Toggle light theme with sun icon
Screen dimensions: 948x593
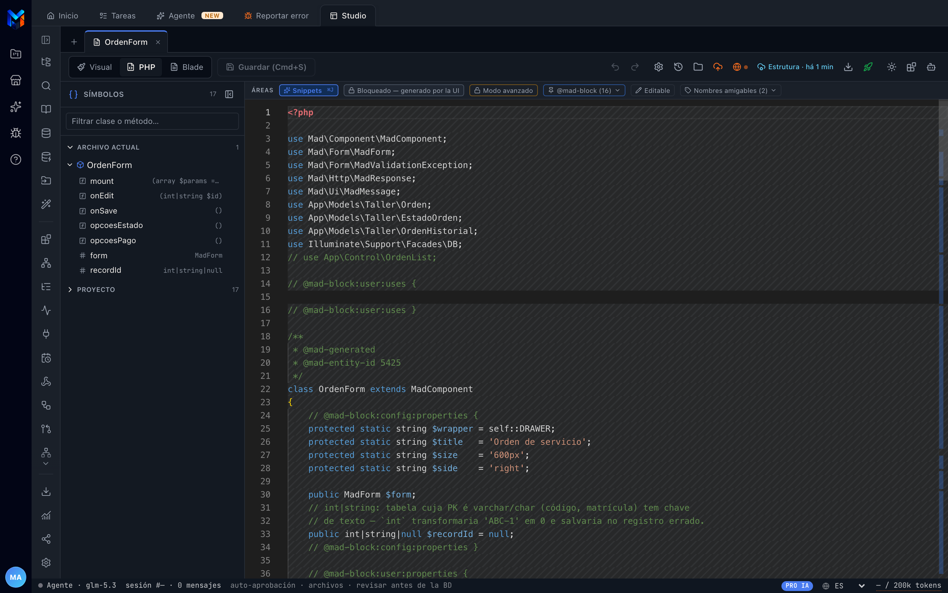coord(892,67)
